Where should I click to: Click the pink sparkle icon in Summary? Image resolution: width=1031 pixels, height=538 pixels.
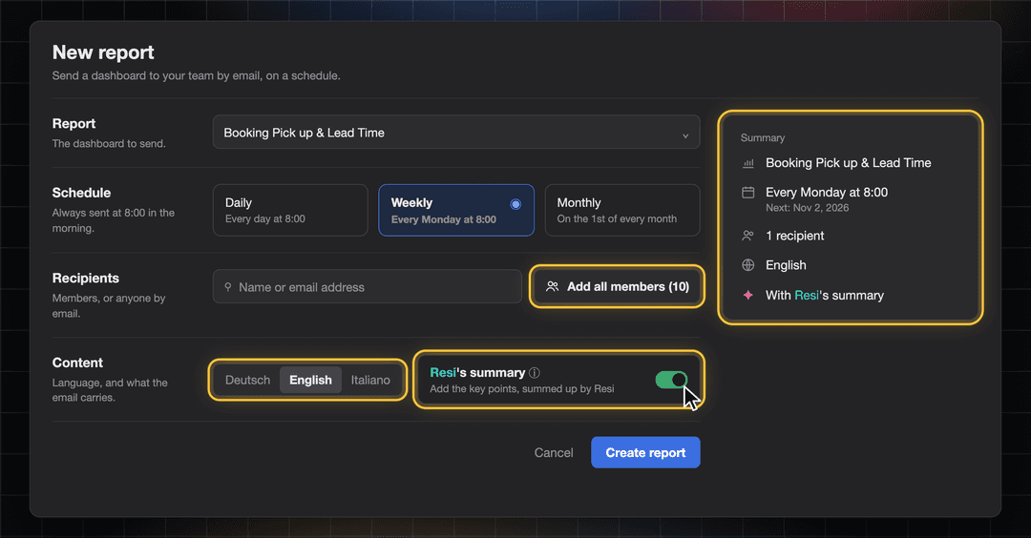point(748,295)
